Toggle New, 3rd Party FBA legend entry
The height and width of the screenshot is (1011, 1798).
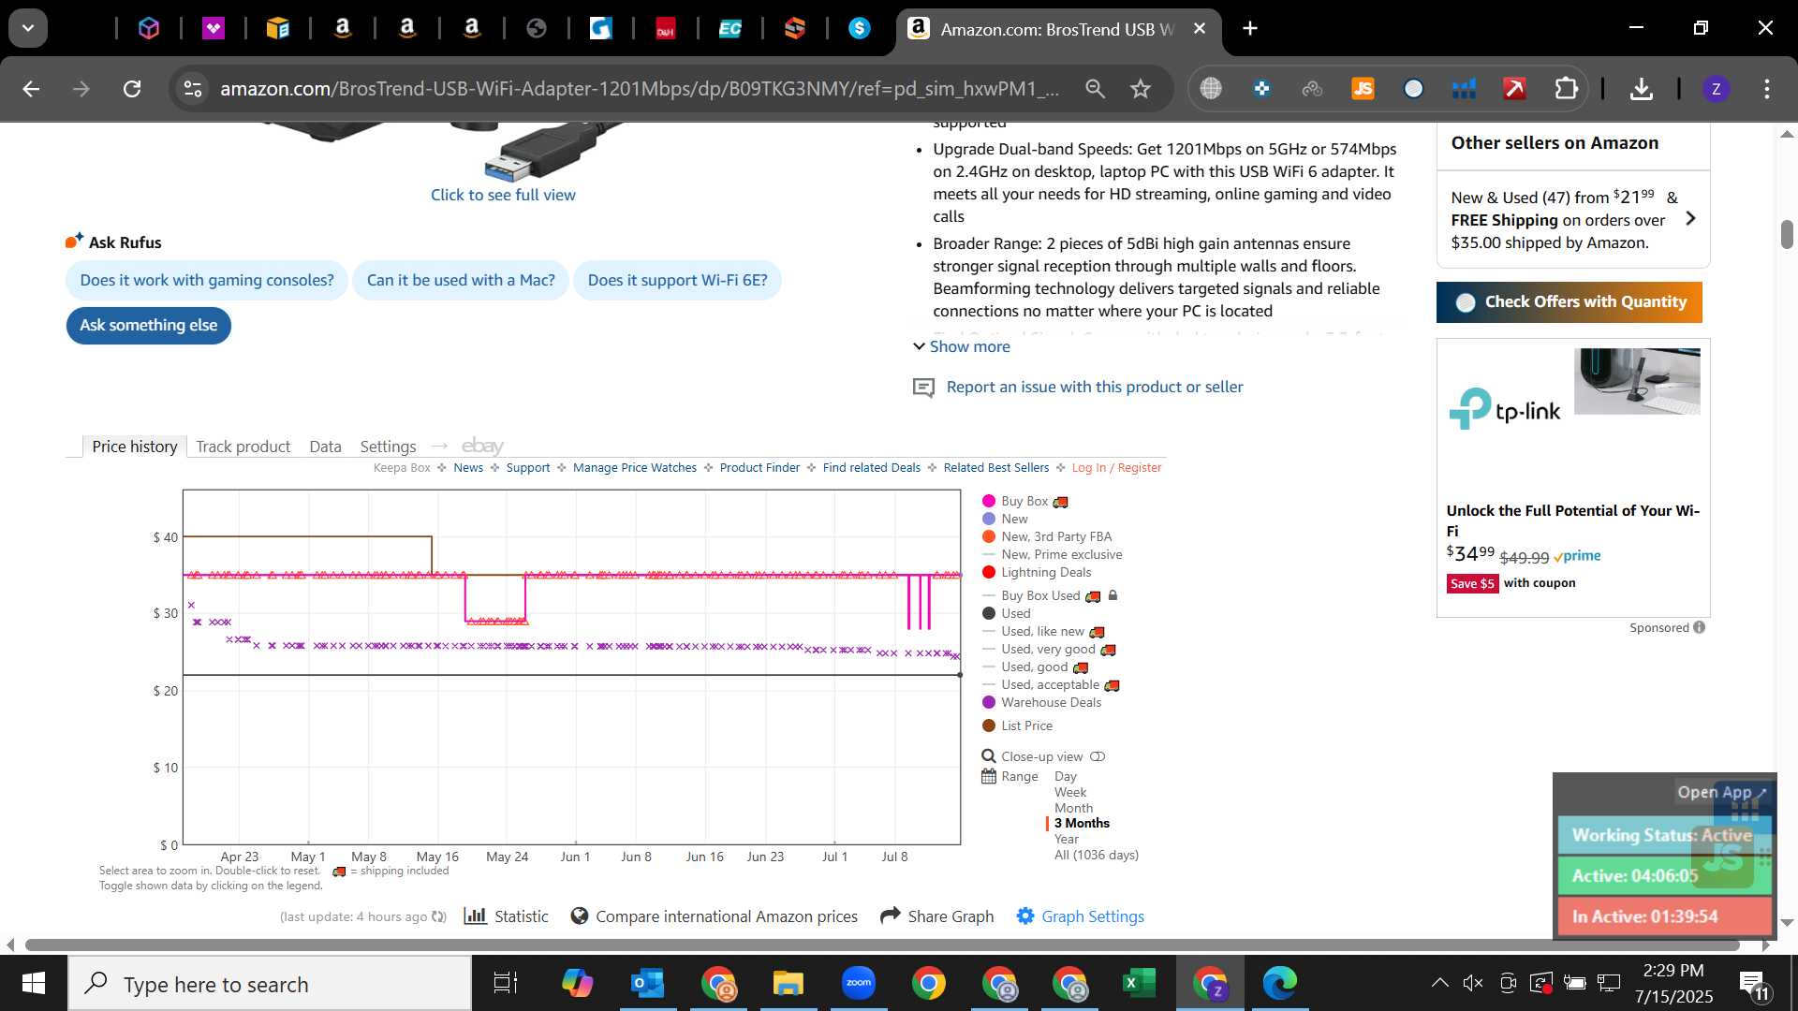(x=1047, y=536)
